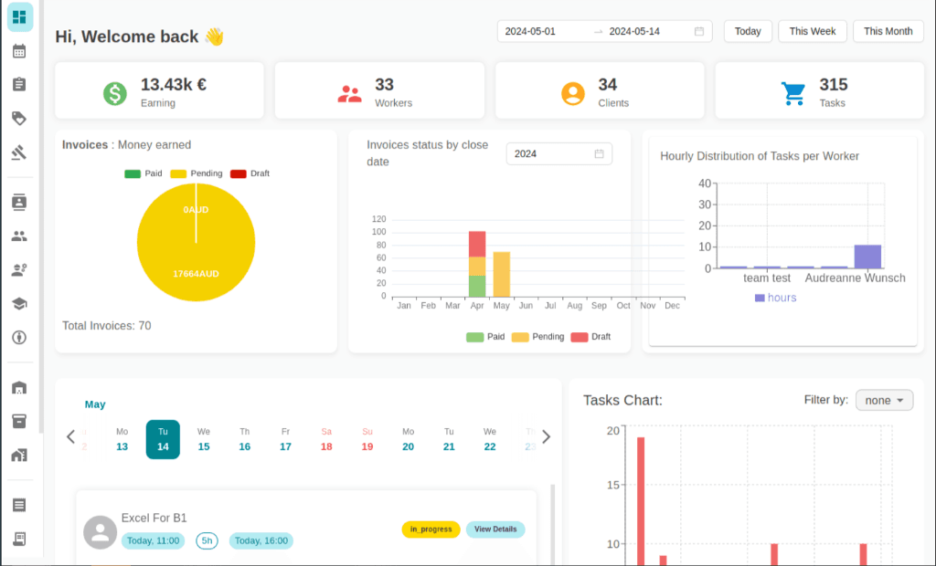
Task: Open the Filter by none dropdown
Action: coord(883,400)
